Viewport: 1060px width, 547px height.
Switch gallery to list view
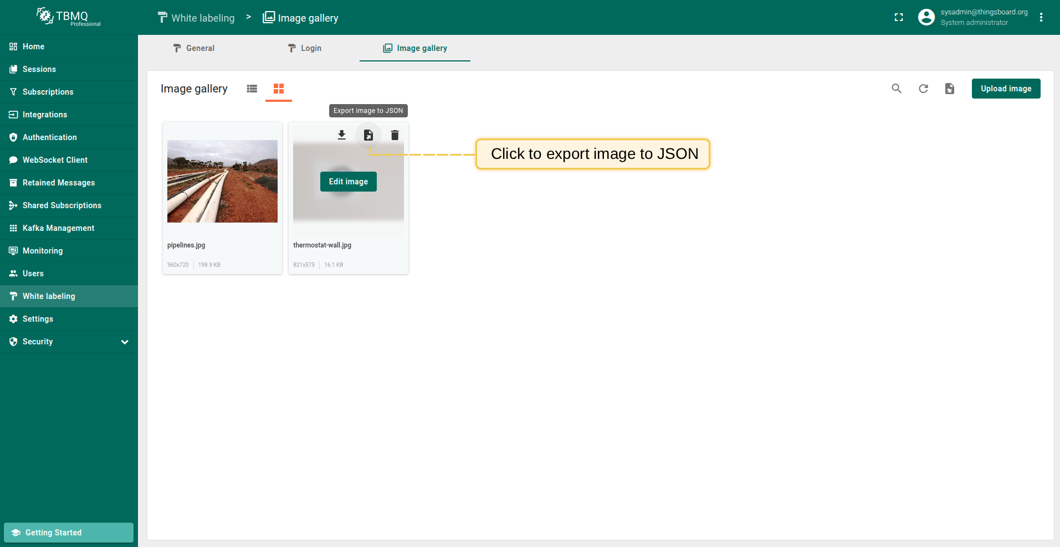pos(252,89)
